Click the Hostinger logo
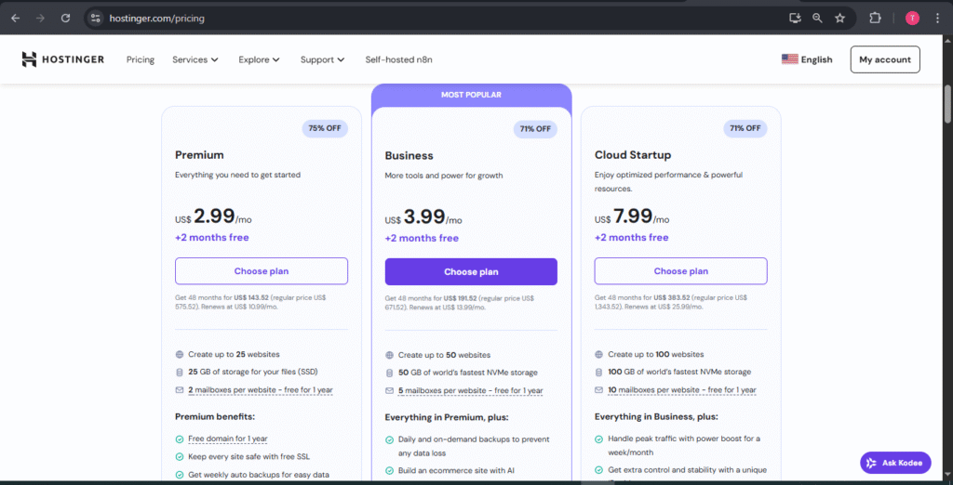The image size is (953, 485). pos(63,59)
